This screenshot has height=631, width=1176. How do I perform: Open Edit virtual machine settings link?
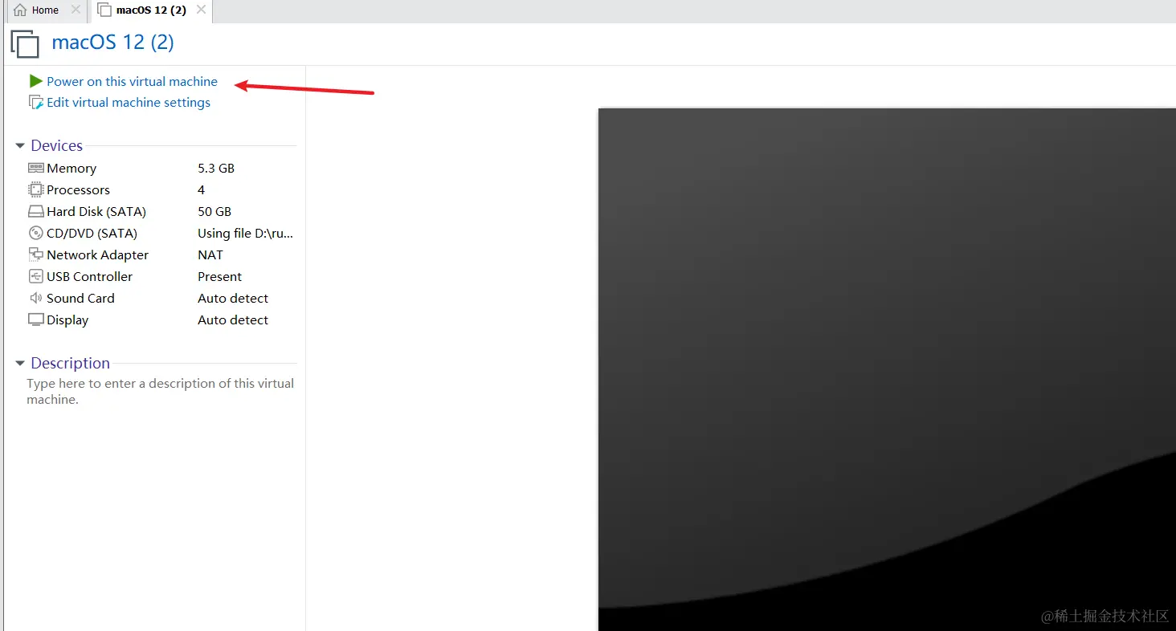click(x=129, y=103)
